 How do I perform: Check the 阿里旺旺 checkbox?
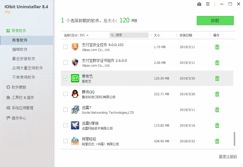66,141
